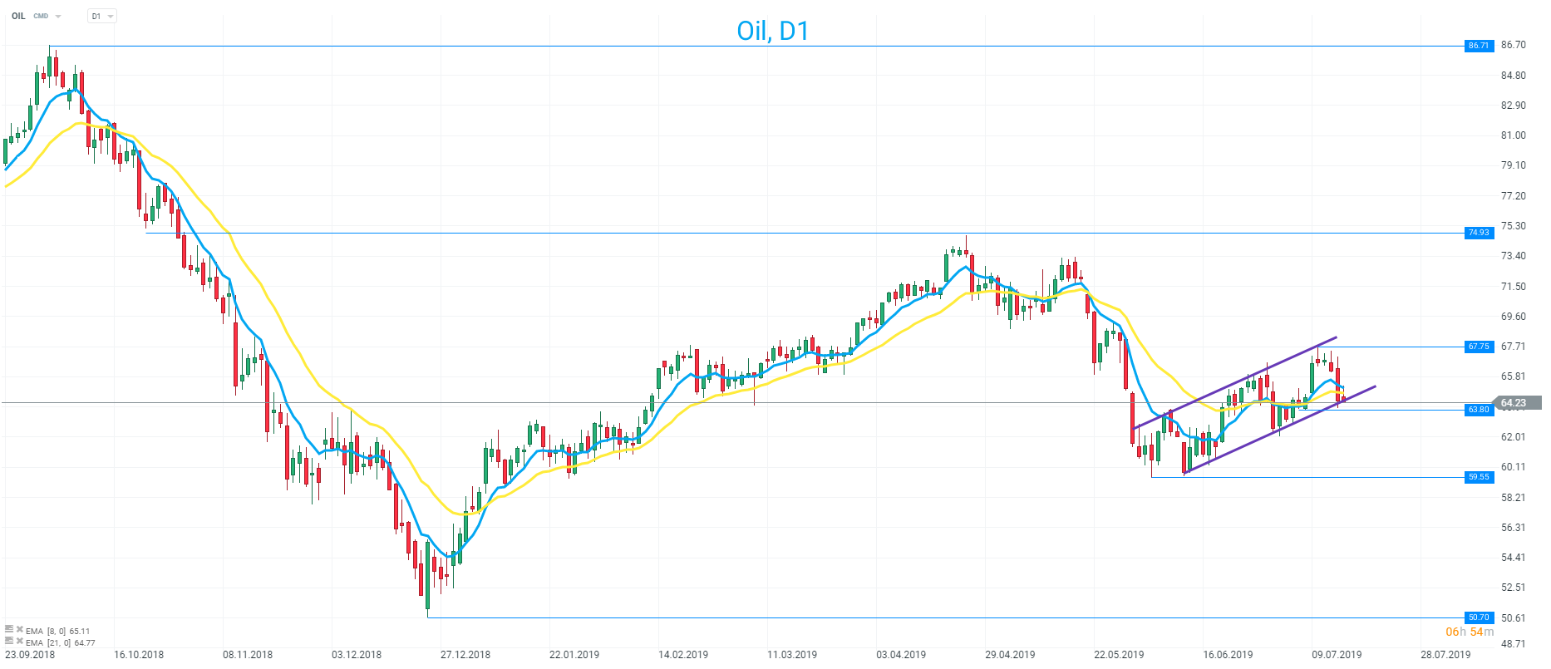Click the 73.40 price axis label
Viewport: 1551px width, 669px height.
click(x=1514, y=256)
